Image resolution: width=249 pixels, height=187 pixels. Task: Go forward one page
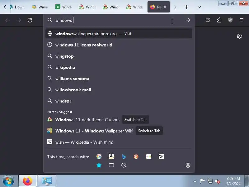click(x=19, y=20)
